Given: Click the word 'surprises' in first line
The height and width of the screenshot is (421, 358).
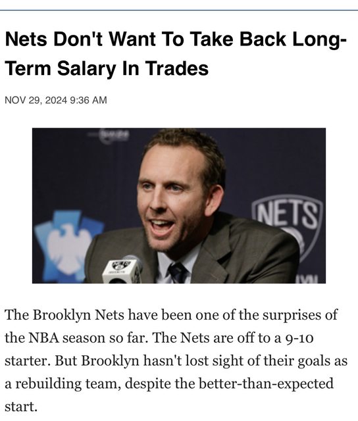Looking at the screenshot, I should [x=292, y=315].
